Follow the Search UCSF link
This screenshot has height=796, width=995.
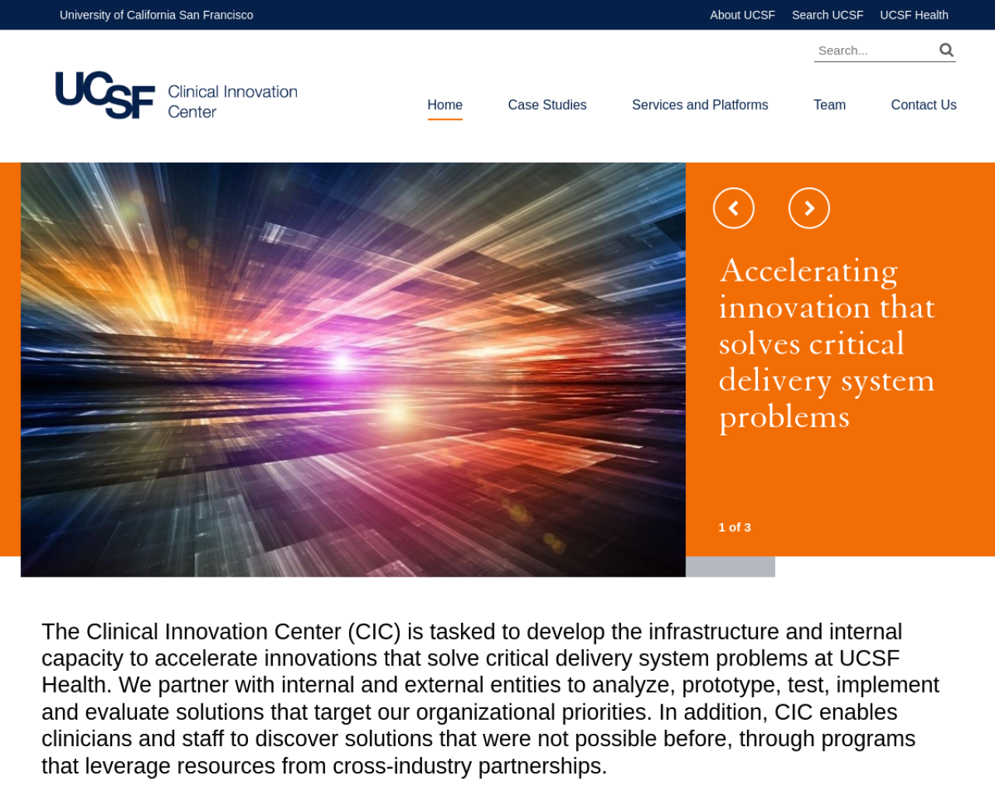point(827,15)
